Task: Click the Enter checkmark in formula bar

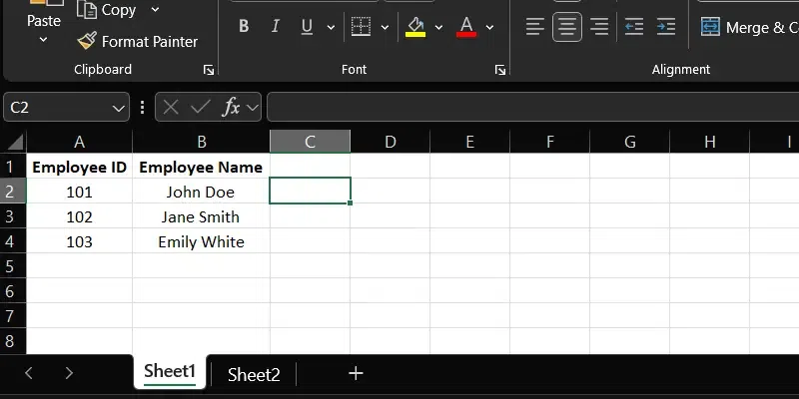Action: [201, 108]
